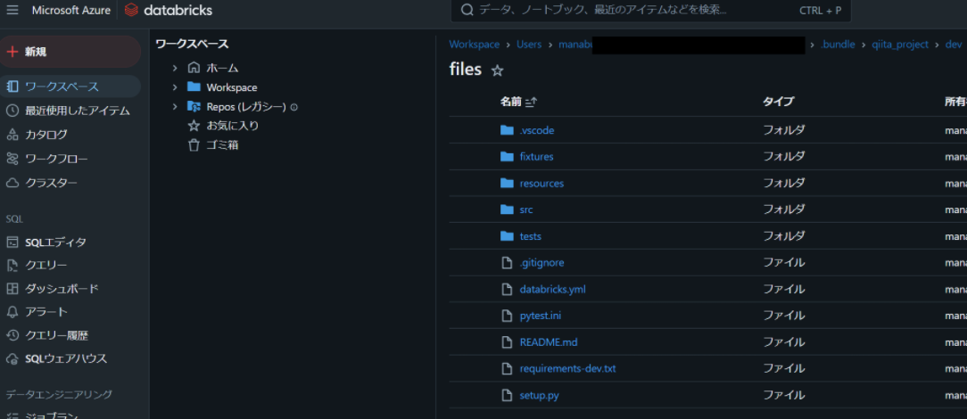This screenshot has width=967, height=419.
Task: Click the dev breadcrumb link
Action: (x=954, y=45)
